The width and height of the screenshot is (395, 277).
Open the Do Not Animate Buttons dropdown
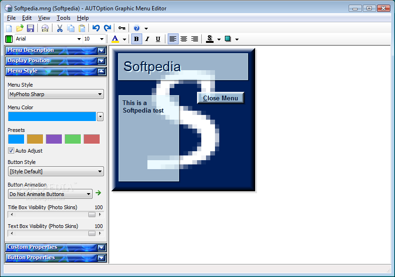[50, 194]
